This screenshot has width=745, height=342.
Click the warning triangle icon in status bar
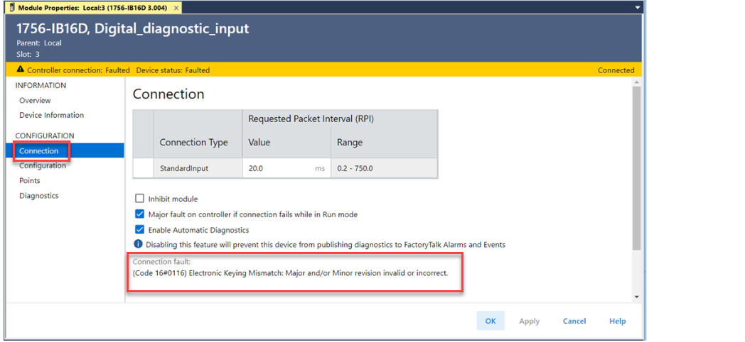[x=21, y=70]
